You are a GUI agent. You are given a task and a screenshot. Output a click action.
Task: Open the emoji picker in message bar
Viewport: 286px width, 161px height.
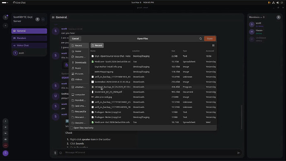(x=61, y=153)
